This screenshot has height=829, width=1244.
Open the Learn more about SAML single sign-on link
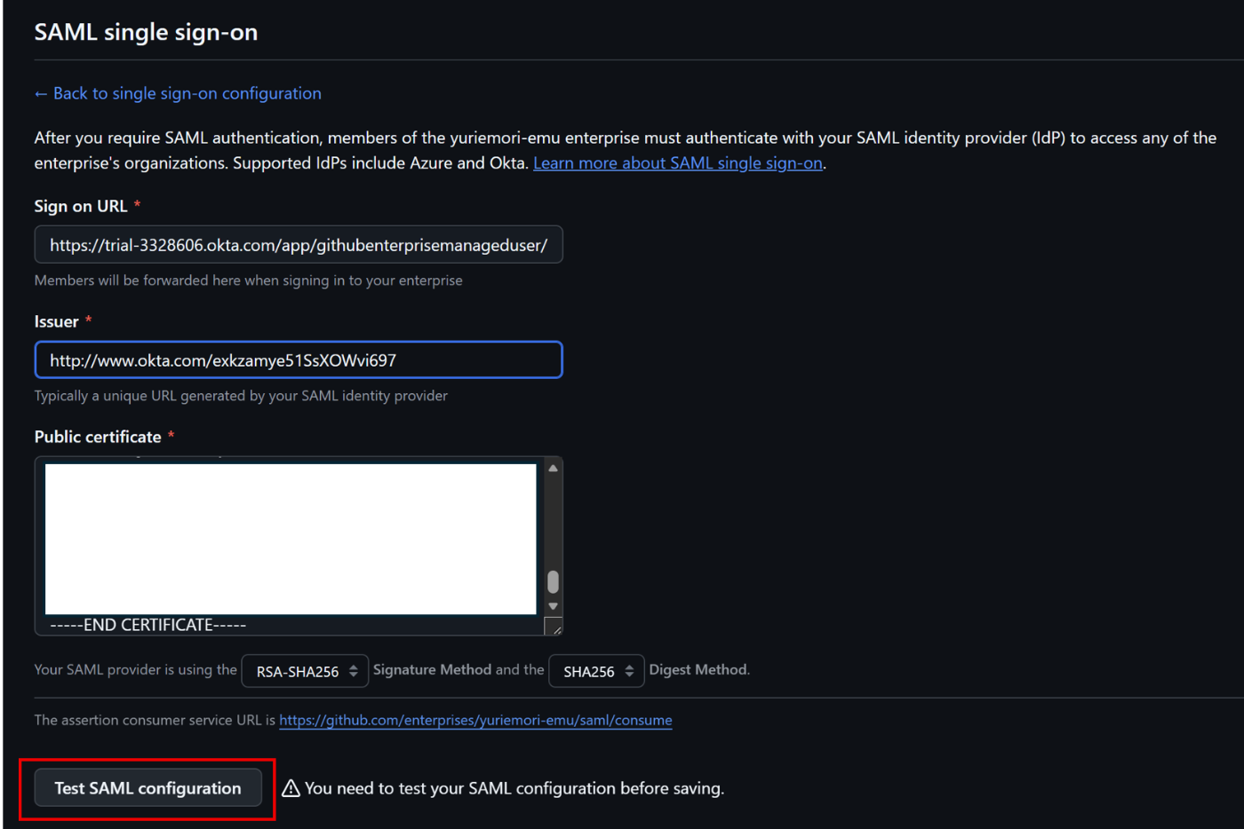click(677, 162)
